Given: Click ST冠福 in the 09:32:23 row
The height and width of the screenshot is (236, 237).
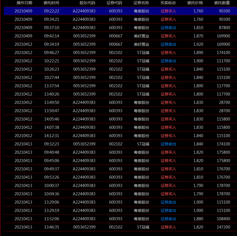Looking at the screenshot, I should [x=143, y=144].
